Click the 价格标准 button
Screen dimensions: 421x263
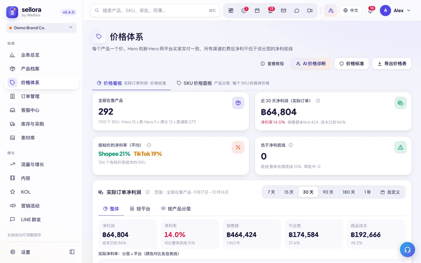click(x=352, y=64)
